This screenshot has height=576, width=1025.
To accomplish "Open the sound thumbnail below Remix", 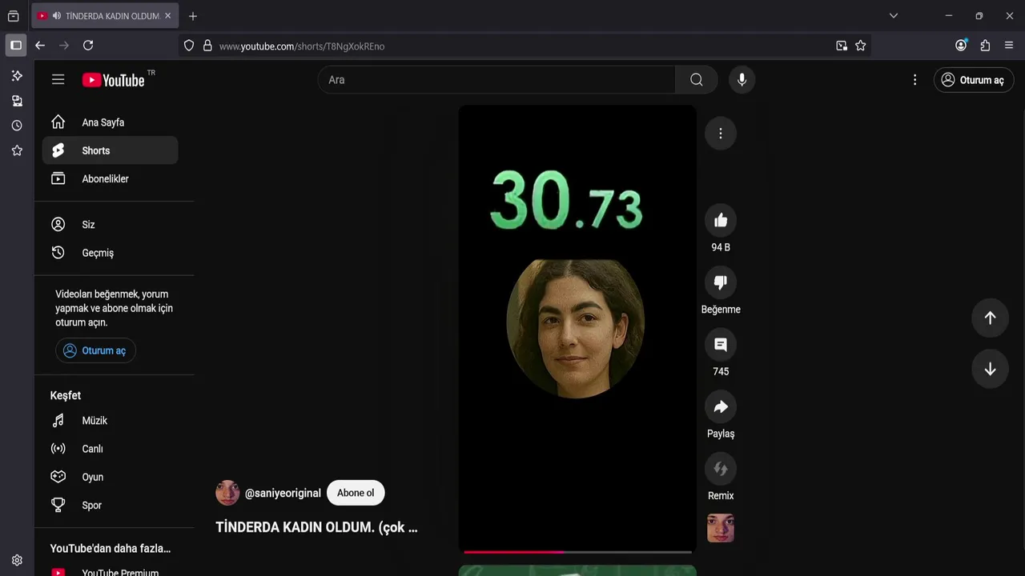I will tap(720, 528).
